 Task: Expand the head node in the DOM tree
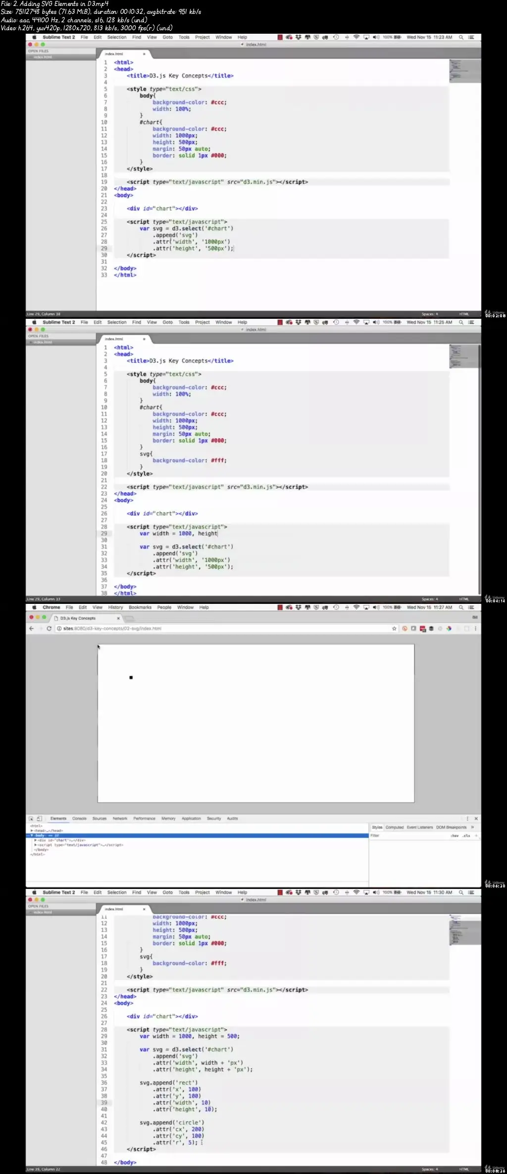(x=32, y=830)
